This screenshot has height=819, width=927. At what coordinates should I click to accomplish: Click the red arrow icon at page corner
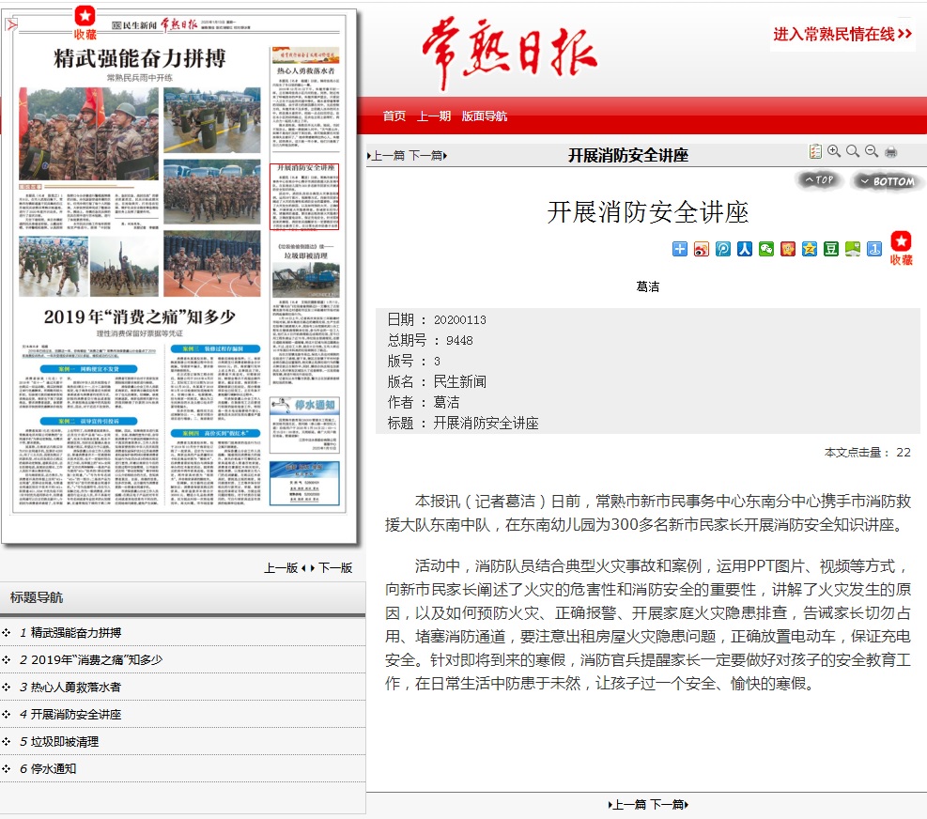click(11, 24)
